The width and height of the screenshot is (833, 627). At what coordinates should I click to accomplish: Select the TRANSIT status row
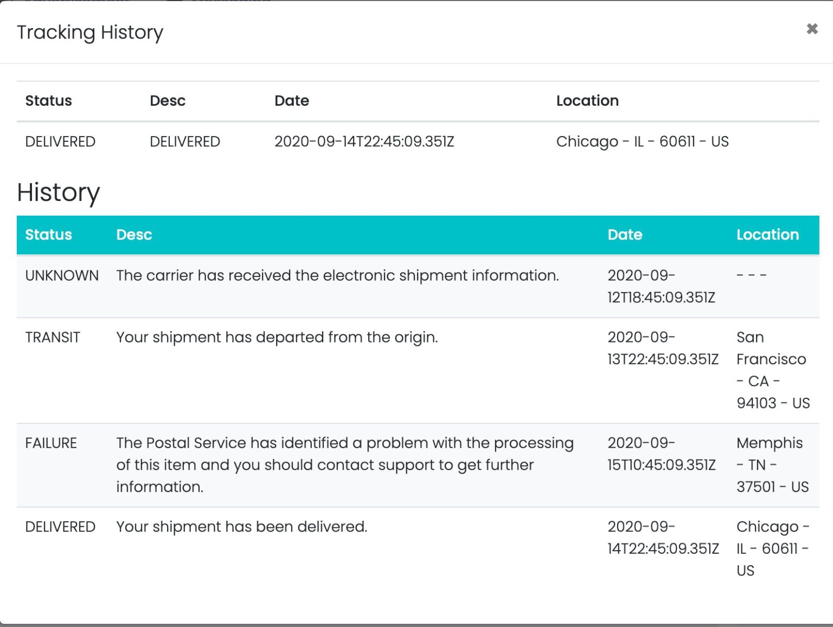(x=53, y=338)
